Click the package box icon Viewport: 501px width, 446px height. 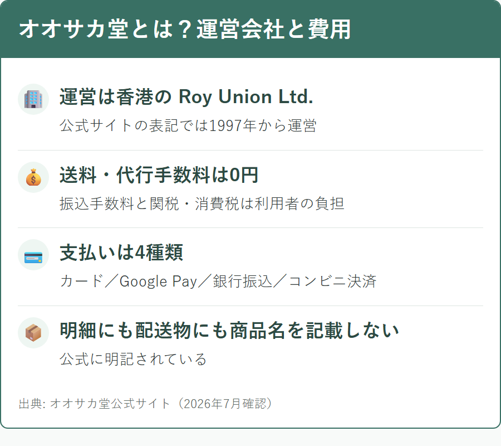click(x=33, y=333)
